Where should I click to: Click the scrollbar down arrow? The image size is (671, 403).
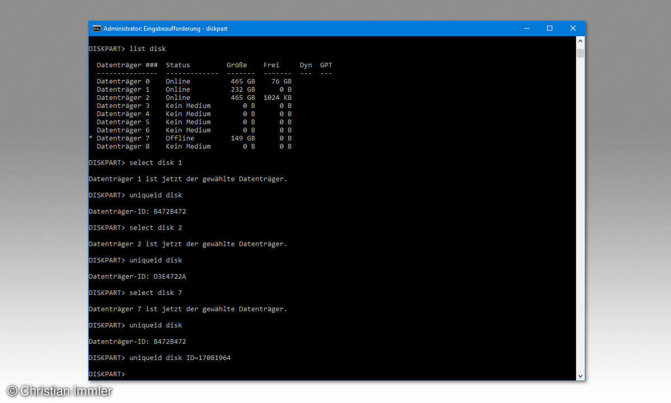[580, 376]
